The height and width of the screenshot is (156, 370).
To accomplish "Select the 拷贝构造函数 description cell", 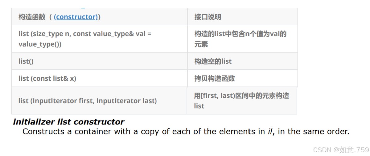I will click(242, 78).
